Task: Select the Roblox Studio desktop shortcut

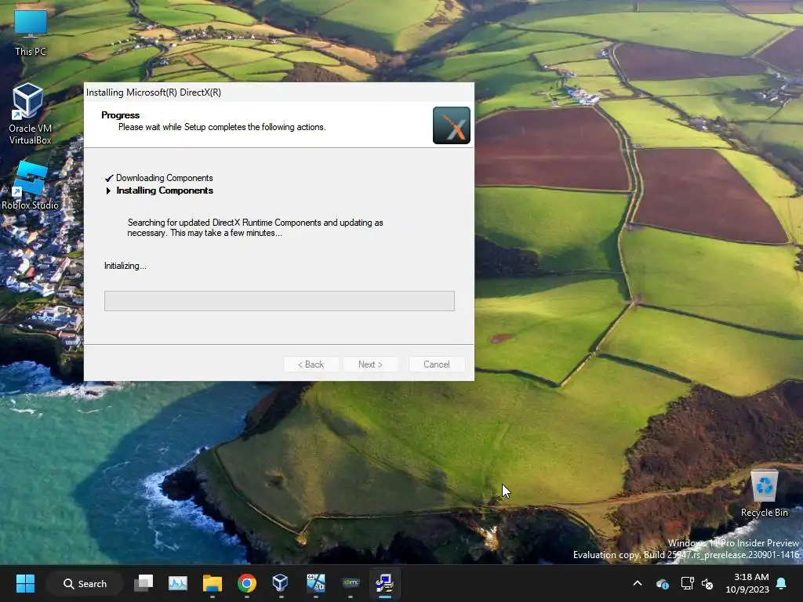Action: click(x=31, y=185)
